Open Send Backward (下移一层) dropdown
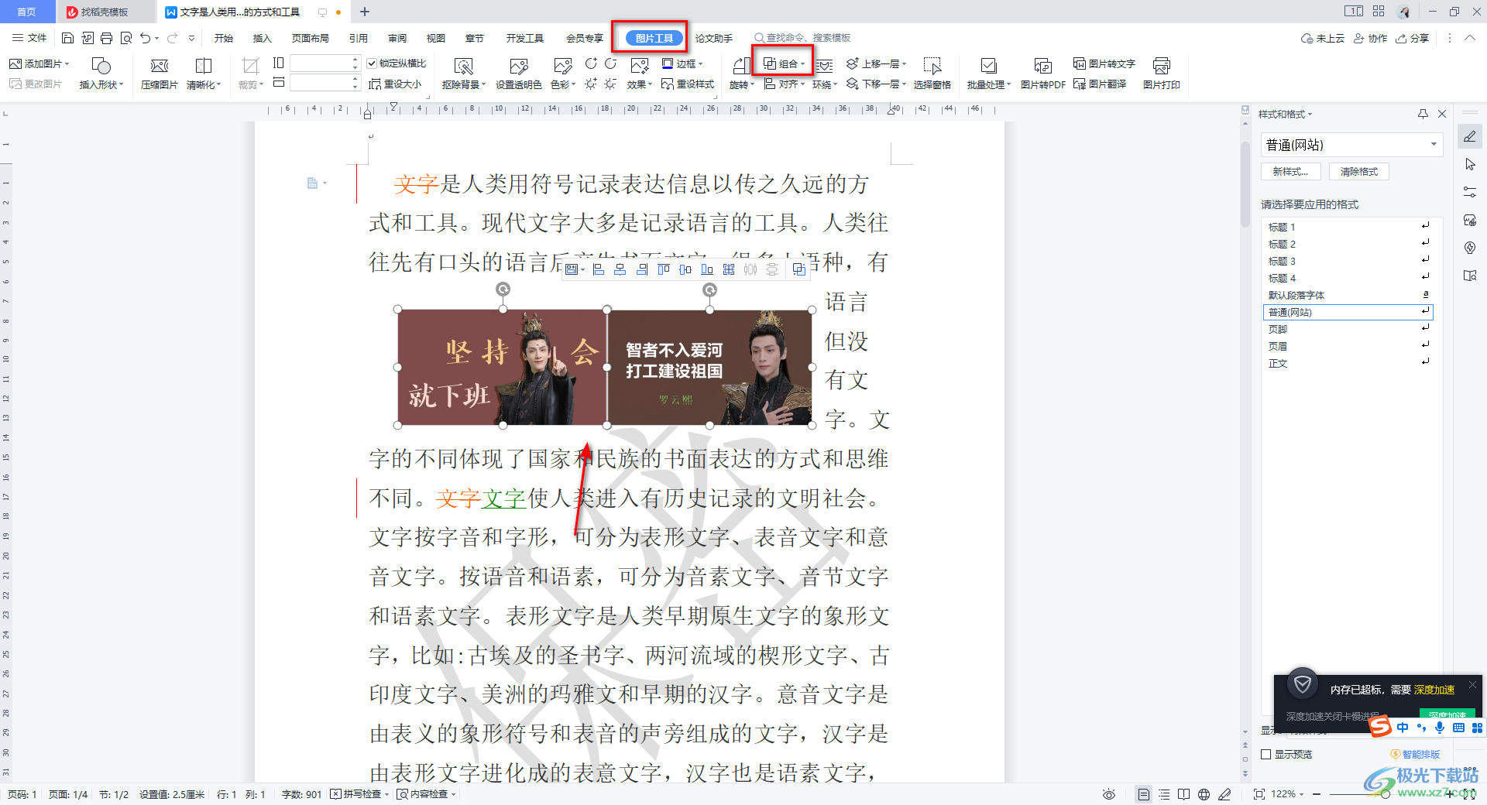1487x805 pixels. (876, 84)
